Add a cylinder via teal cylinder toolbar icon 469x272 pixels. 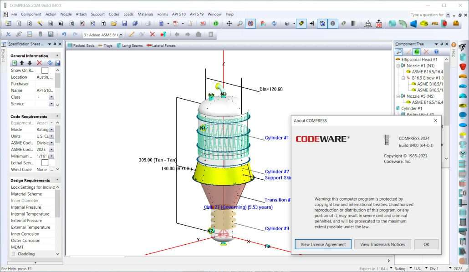tap(392, 23)
